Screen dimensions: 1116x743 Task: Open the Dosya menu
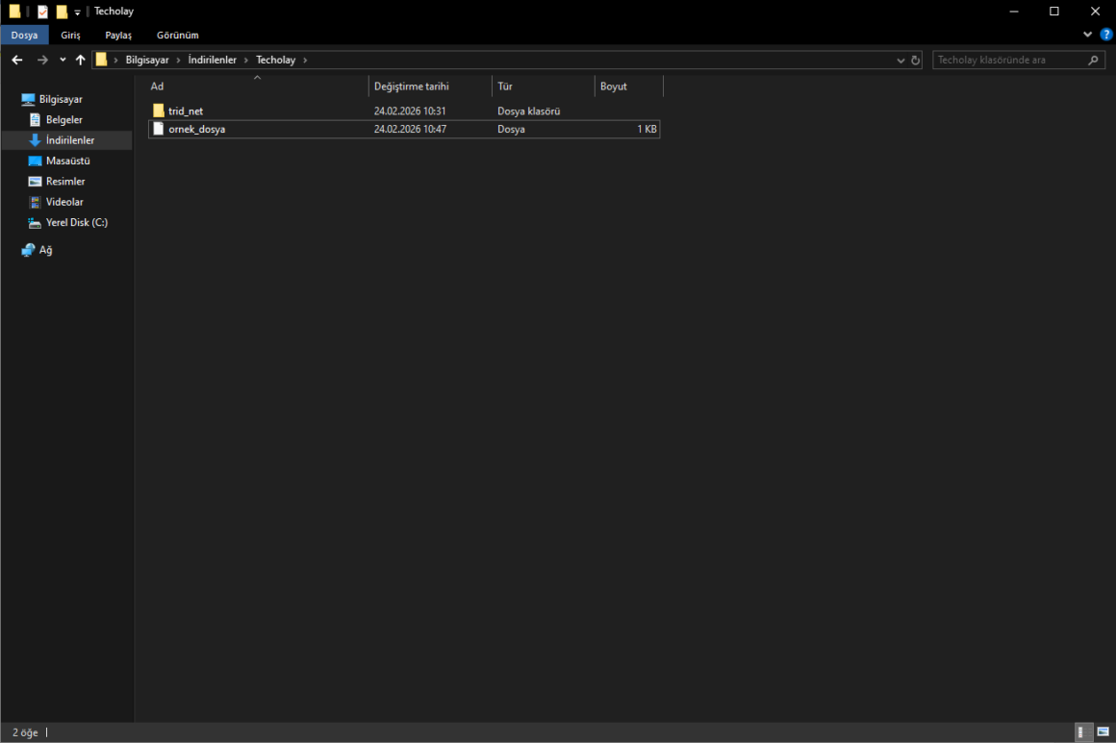[x=24, y=35]
